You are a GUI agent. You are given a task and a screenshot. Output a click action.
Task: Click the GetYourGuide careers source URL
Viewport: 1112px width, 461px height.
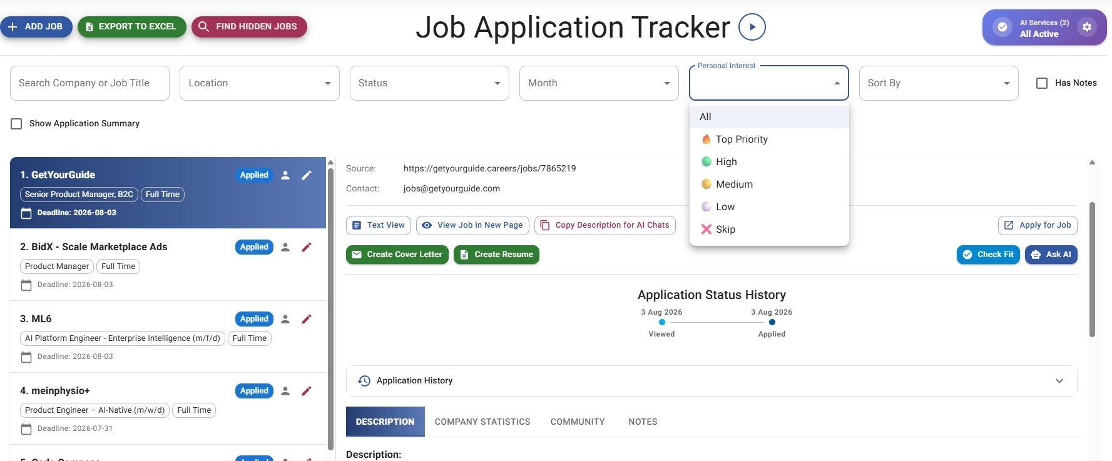point(489,168)
